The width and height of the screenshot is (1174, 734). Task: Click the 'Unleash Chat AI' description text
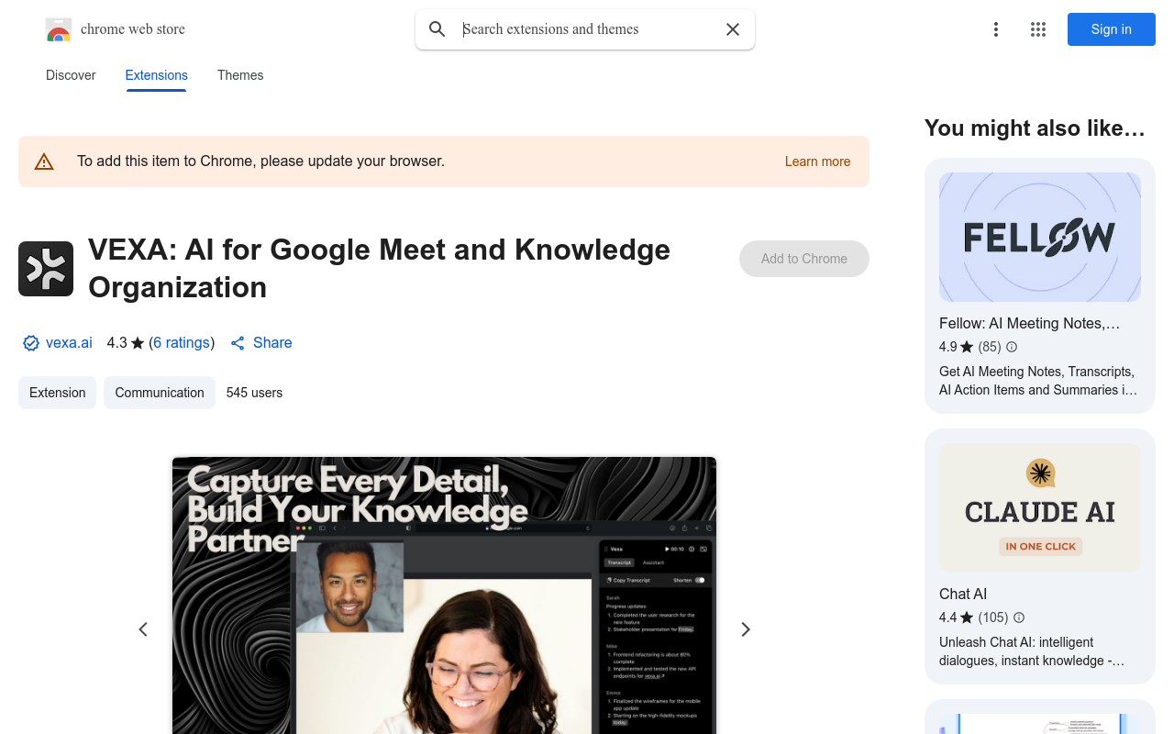pyautogui.click(x=1032, y=651)
